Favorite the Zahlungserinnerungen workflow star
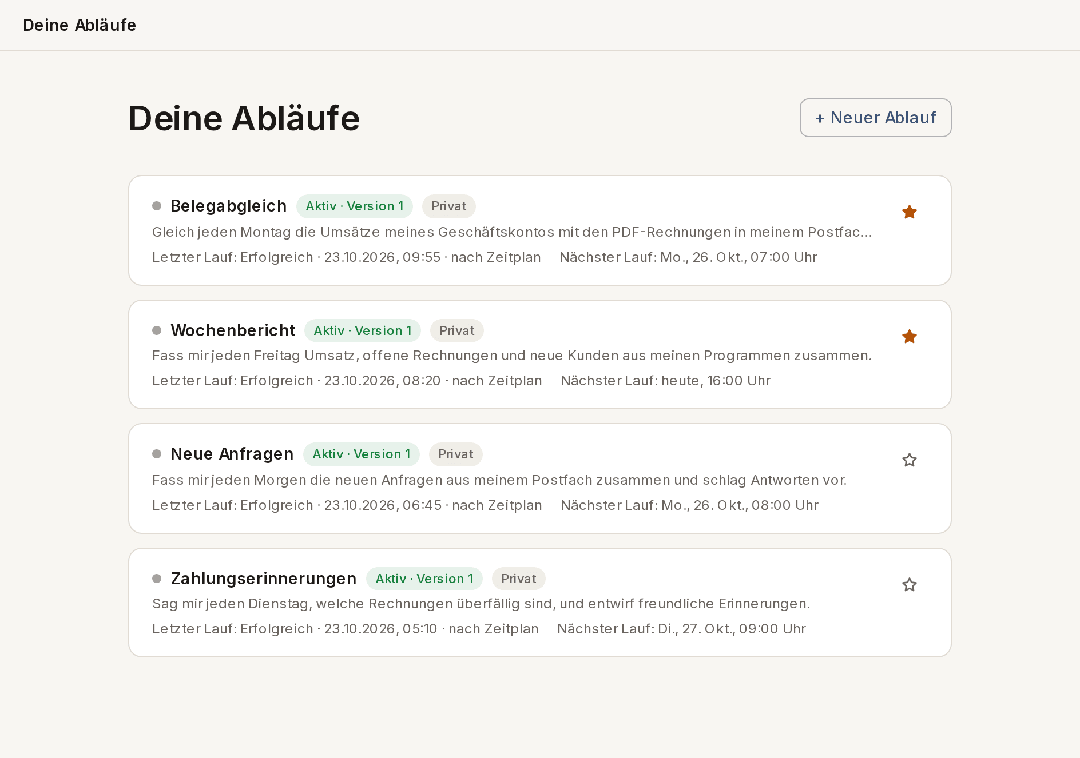Viewport: 1080px width, 758px height. pyautogui.click(x=909, y=585)
